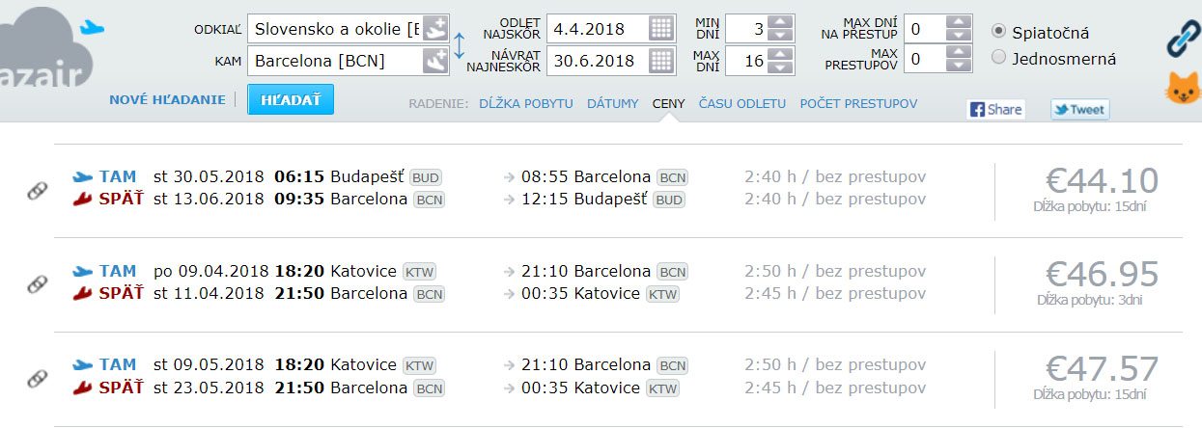Click the NOVÉ HĽADANIE link
This screenshot has width=1202, height=428.
167,99
